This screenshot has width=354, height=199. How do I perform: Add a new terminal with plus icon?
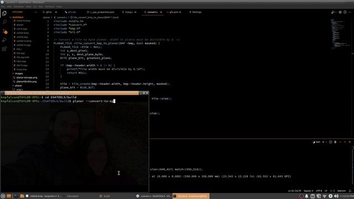tap(323, 142)
